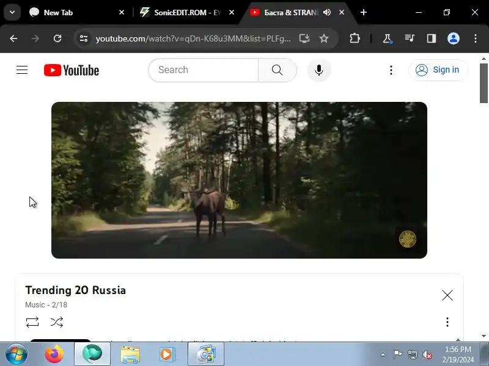This screenshot has height=366, width=489.
Task: Toggle shuffle playlist
Action: 57,322
